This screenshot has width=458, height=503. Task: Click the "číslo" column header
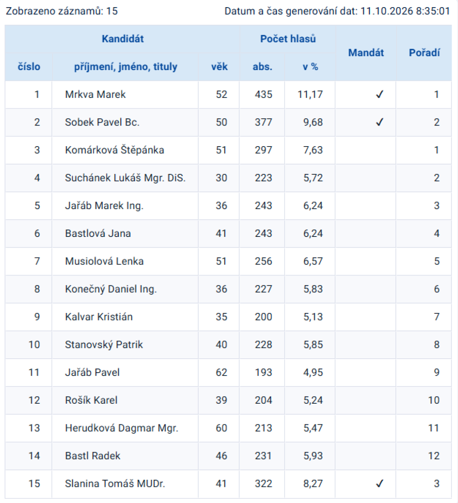(29, 67)
